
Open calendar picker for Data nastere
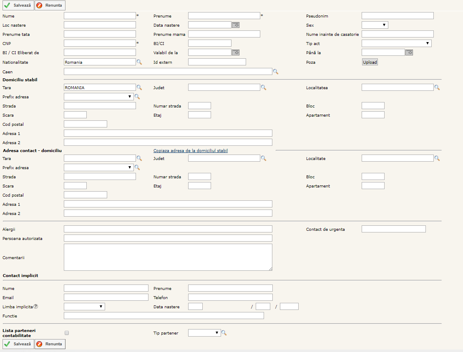(236, 25)
